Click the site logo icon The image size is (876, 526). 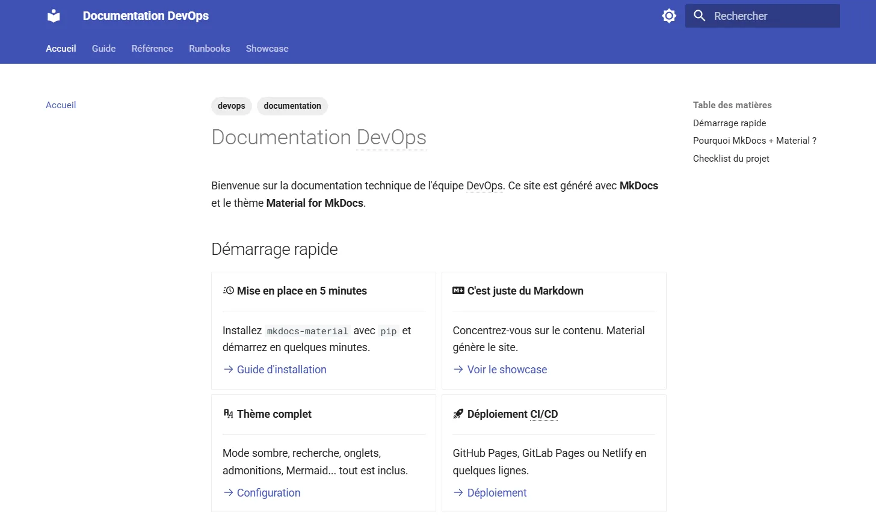point(53,16)
